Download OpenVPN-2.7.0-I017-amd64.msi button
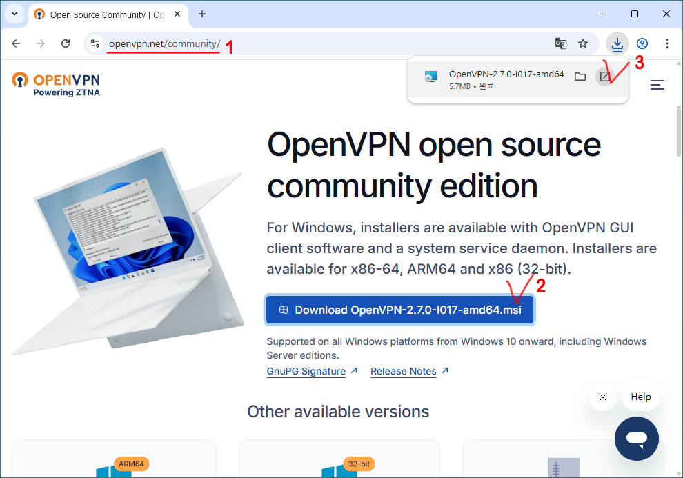 coord(399,310)
